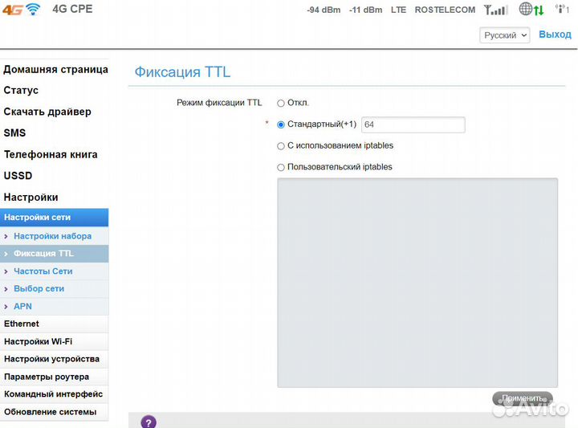The height and width of the screenshot is (428, 578).
Task: Click the -94 dBm signal reading
Action: pos(324,10)
